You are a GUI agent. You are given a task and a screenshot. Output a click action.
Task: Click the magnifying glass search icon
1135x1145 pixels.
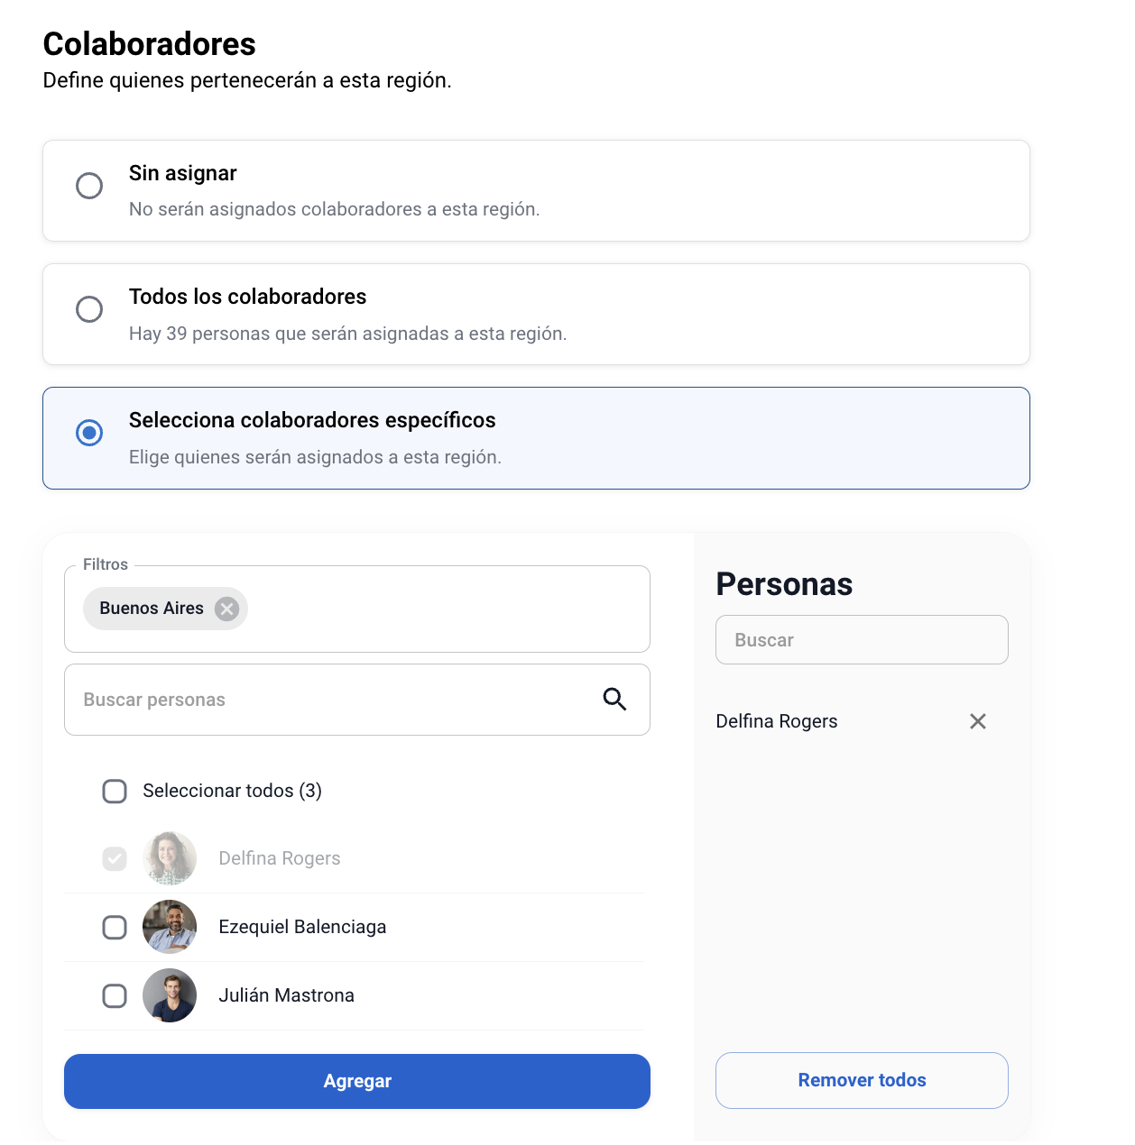tap(614, 699)
